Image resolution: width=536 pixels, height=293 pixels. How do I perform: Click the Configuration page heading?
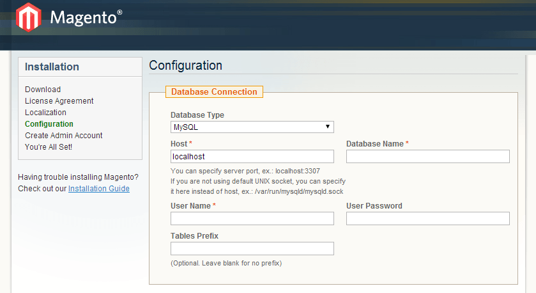point(185,66)
